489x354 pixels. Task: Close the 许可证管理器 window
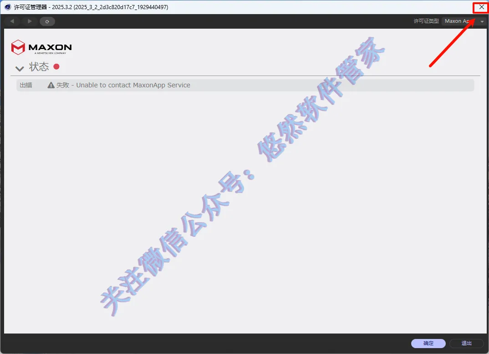click(x=481, y=7)
